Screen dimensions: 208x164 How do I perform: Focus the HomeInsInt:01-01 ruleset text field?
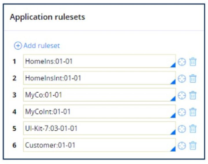point(99,78)
